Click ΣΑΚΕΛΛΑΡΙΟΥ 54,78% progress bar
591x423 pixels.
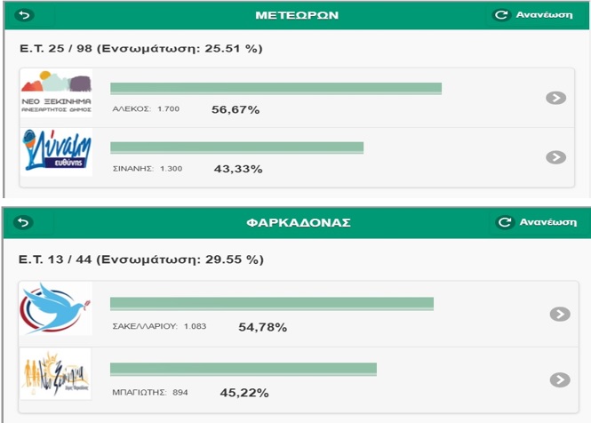click(272, 304)
